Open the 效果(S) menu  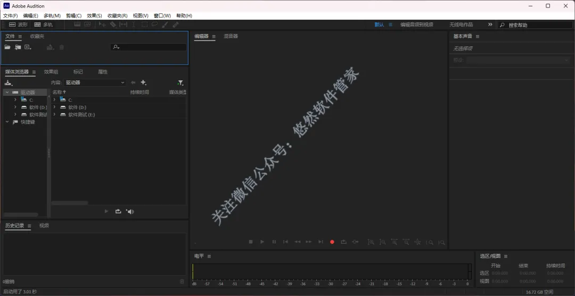pos(94,16)
